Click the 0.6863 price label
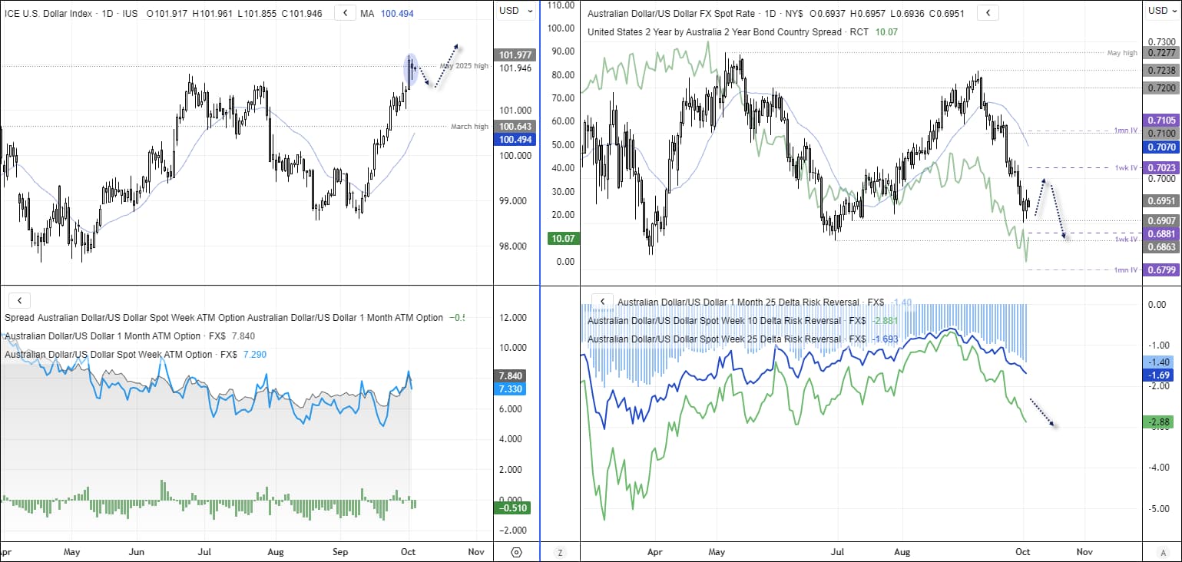Image resolution: width=1182 pixels, height=562 pixels. [x=1160, y=247]
